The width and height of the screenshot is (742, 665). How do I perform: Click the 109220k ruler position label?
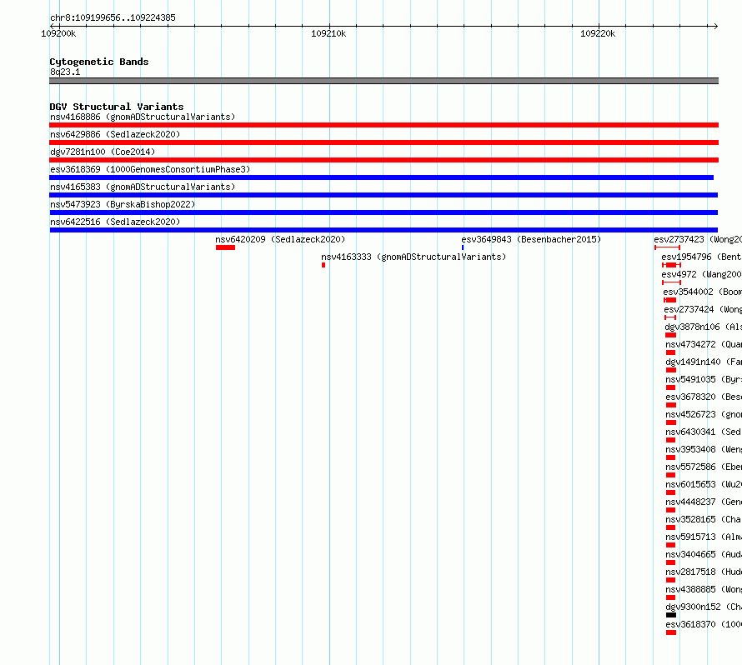tap(598, 33)
